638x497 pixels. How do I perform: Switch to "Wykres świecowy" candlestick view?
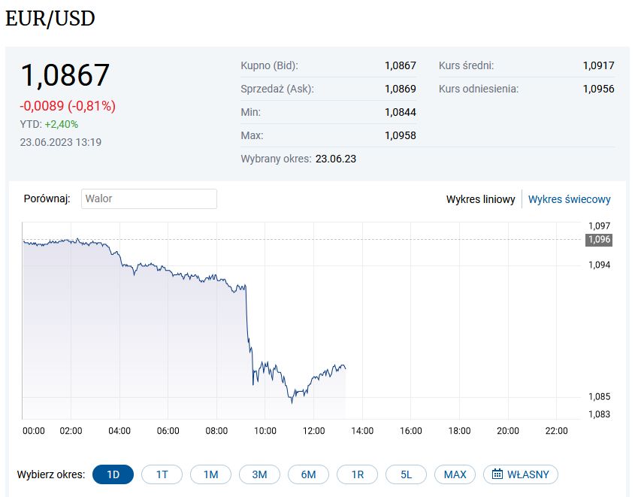pyautogui.click(x=570, y=199)
